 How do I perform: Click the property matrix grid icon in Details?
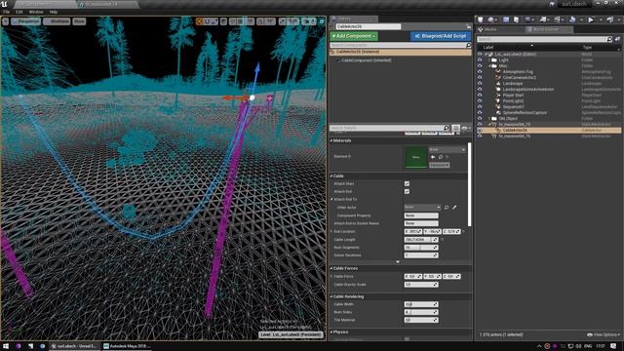[x=456, y=128]
